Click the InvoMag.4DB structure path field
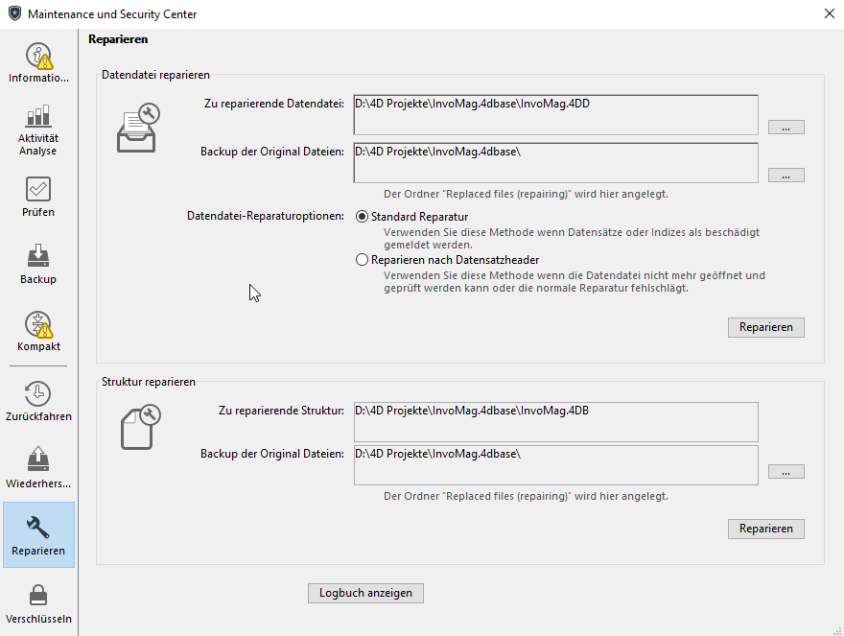The height and width of the screenshot is (636, 844). (x=555, y=420)
